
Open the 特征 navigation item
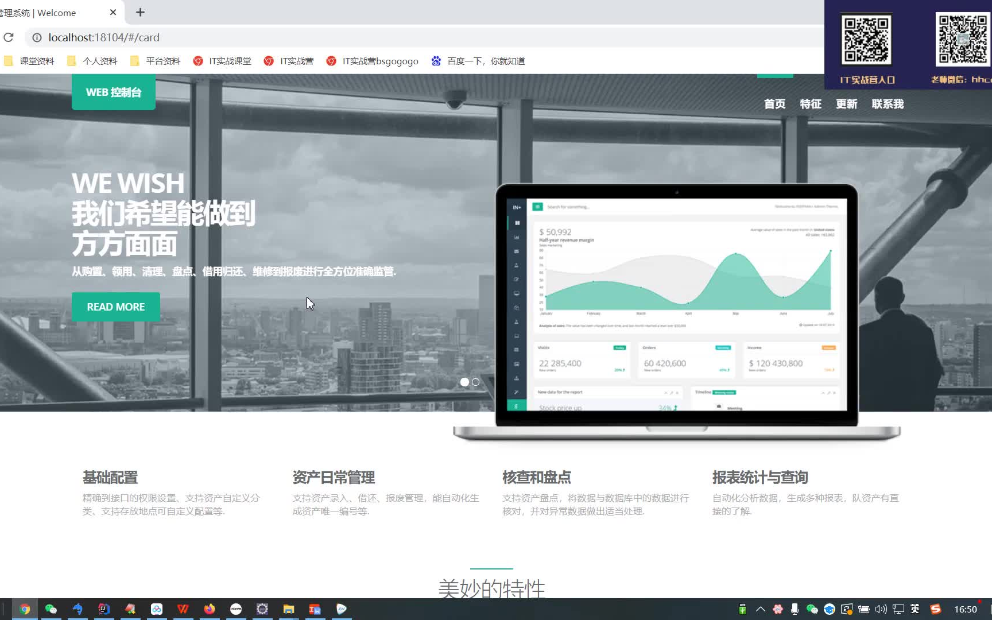coord(811,104)
